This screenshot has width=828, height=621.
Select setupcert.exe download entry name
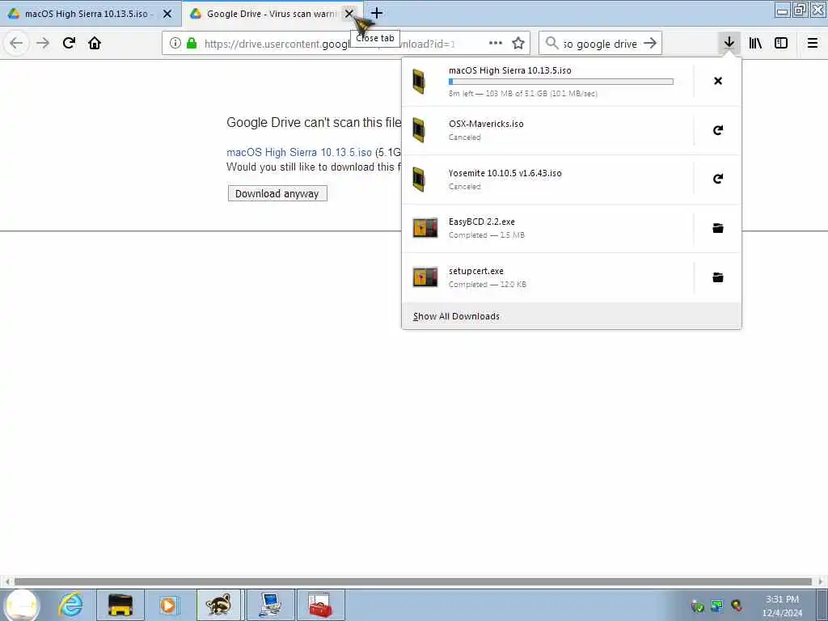tap(475, 271)
